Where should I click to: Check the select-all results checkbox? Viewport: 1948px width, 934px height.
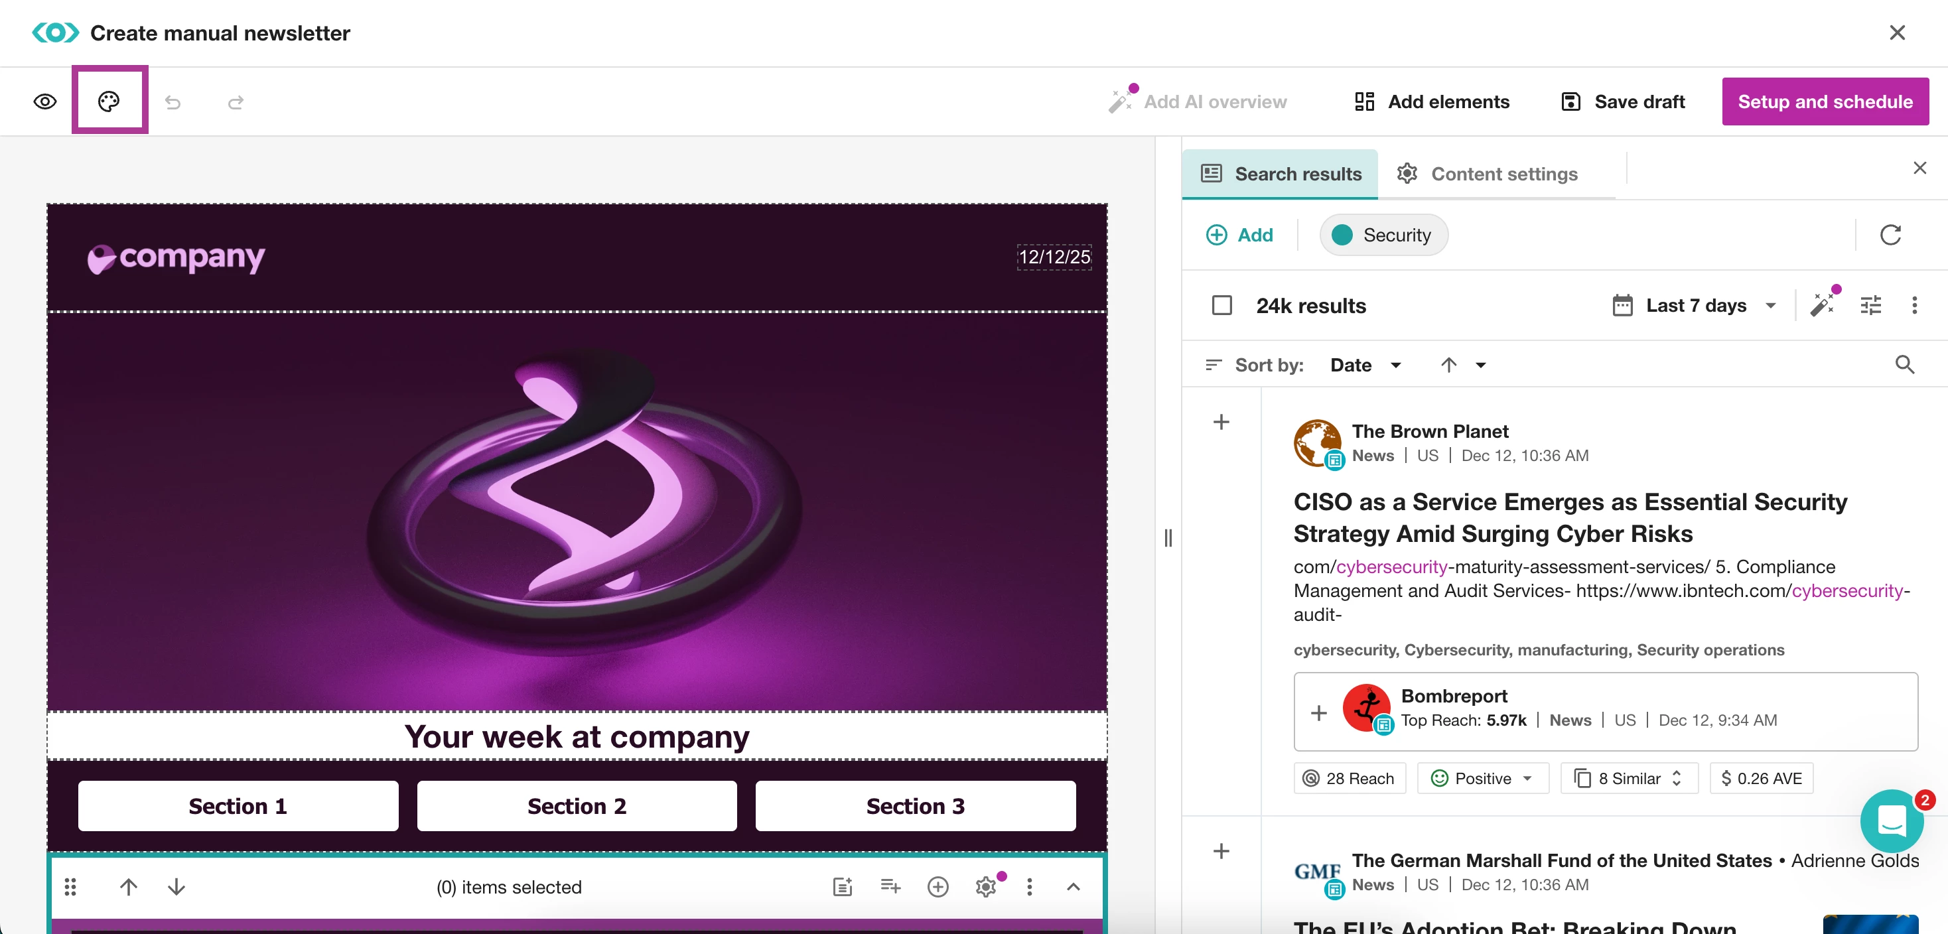[x=1221, y=306]
